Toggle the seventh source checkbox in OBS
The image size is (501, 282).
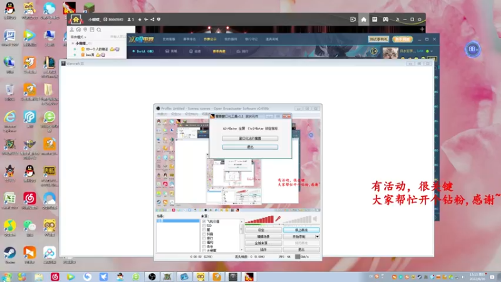click(204, 246)
